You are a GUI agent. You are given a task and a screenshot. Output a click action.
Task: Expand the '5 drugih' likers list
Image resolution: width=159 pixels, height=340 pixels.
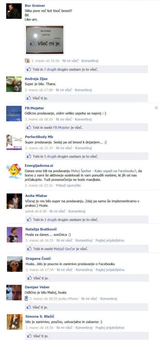[50, 156]
